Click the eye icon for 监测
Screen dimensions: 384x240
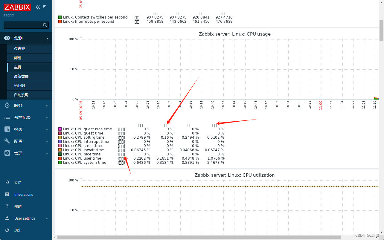(7, 38)
